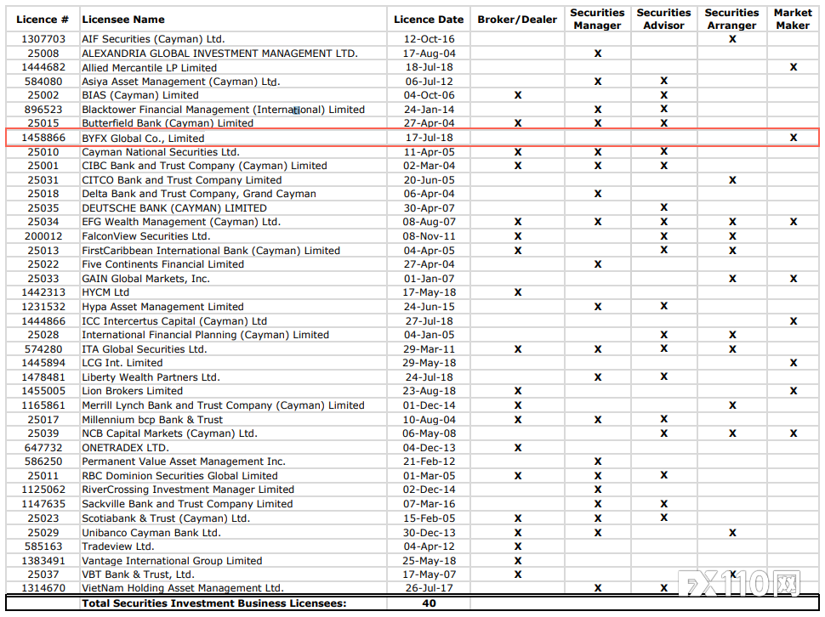The height and width of the screenshot is (617, 825).
Task: Select "RiverCrossing Investment Manager Limited"
Action: click(x=188, y=490)
